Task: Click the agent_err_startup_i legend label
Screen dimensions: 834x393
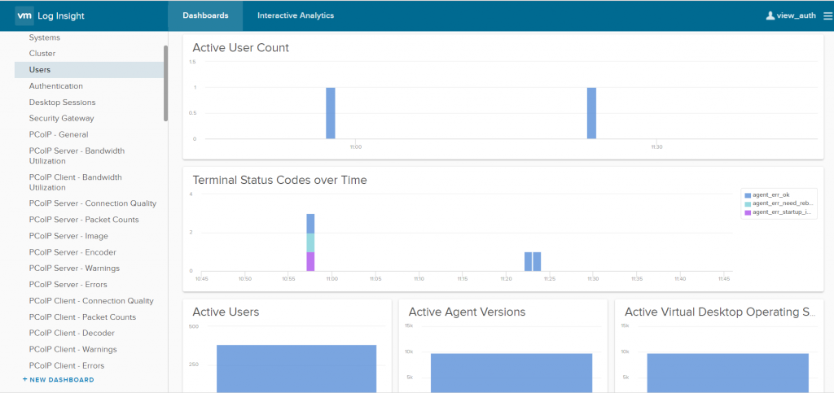Action: (783, 212)
